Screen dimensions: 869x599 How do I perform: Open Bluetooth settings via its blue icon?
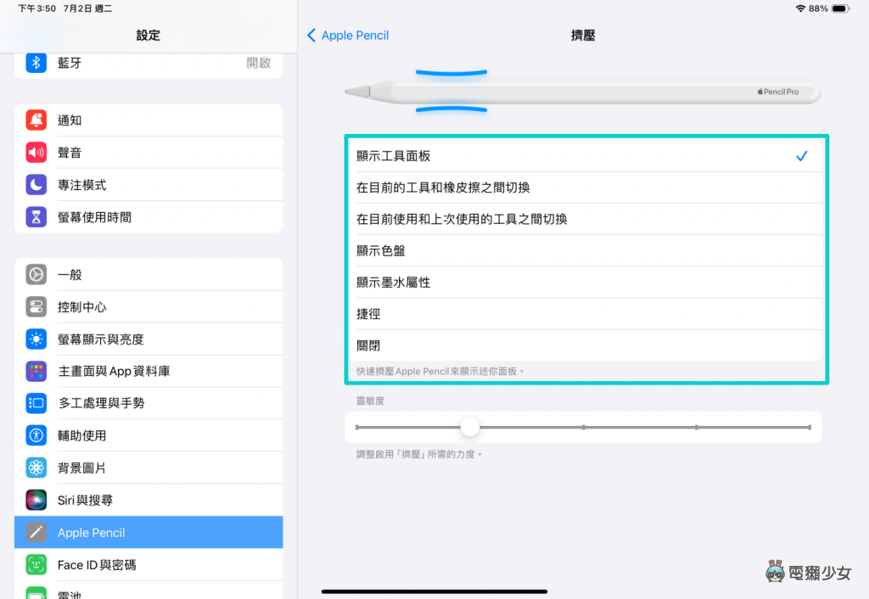click(x=36, y=63)
